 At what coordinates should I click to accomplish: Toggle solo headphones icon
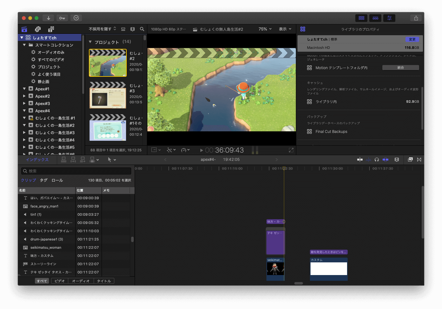377,160
